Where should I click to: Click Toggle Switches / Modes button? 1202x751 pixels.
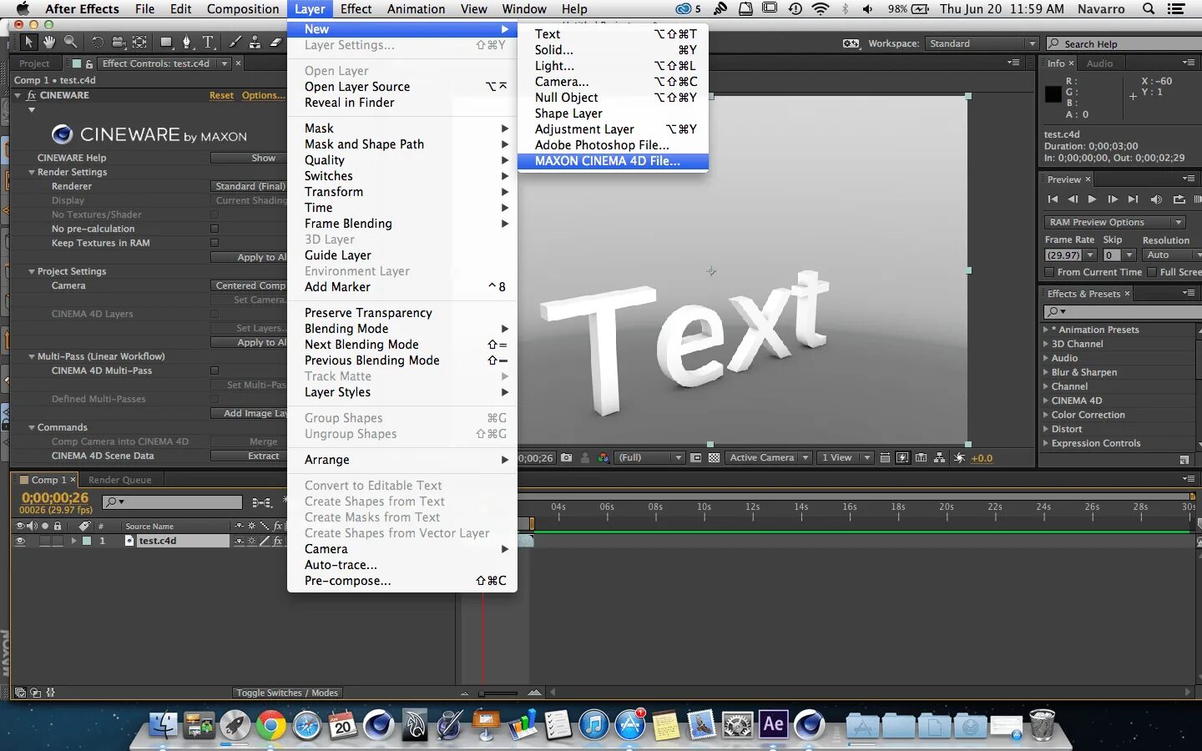[x=287, y=693]
